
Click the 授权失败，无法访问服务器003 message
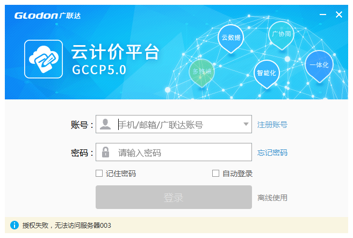[x=67, y=225]
